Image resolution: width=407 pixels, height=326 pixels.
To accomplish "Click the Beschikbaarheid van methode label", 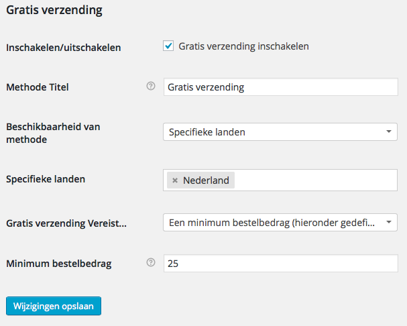I will pyautogui.click(x=53, y=133).
